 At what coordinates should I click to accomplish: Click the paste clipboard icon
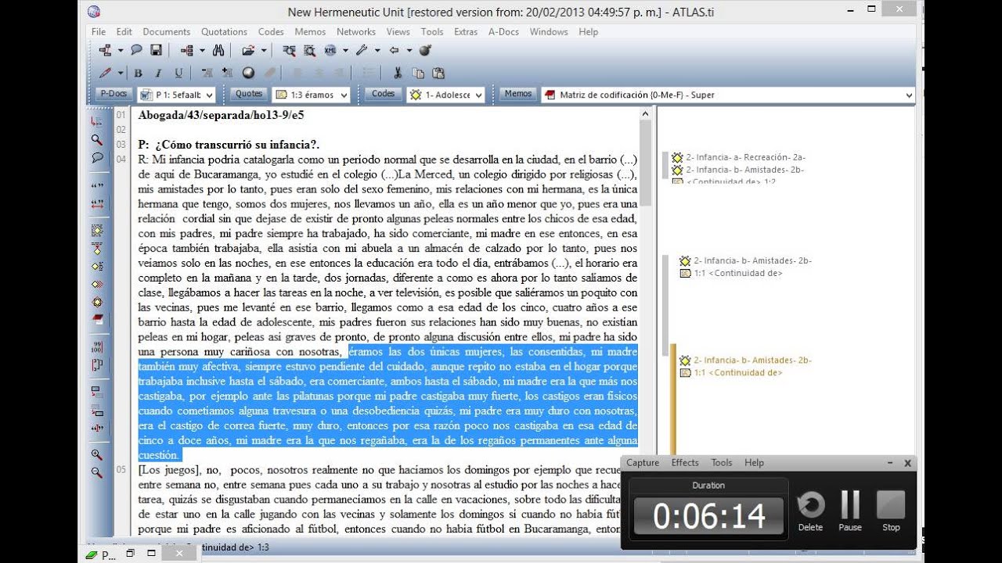pos(438,73)
